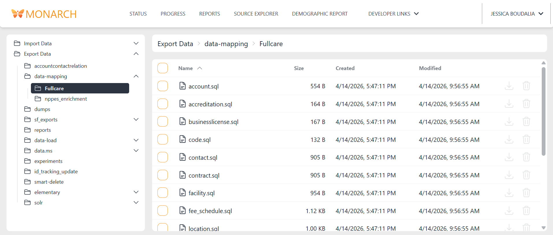Viewport: 553px width, 235px height.
Task: Download the facility.sql file
Action: coord(509,193)
